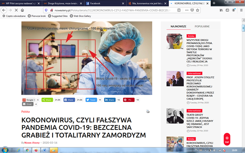Bookmark this page with star icon
The width and height of the screenshot is (245, 153).
(198, 10)
